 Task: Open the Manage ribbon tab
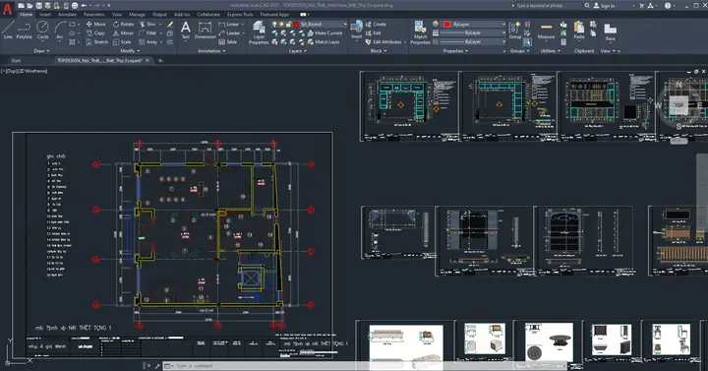[137, 15]
